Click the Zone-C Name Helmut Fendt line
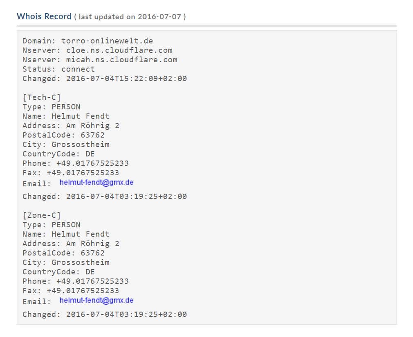The image size is (413, 337). (66, 234)
